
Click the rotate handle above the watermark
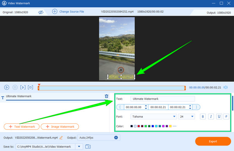coord(121,70)
